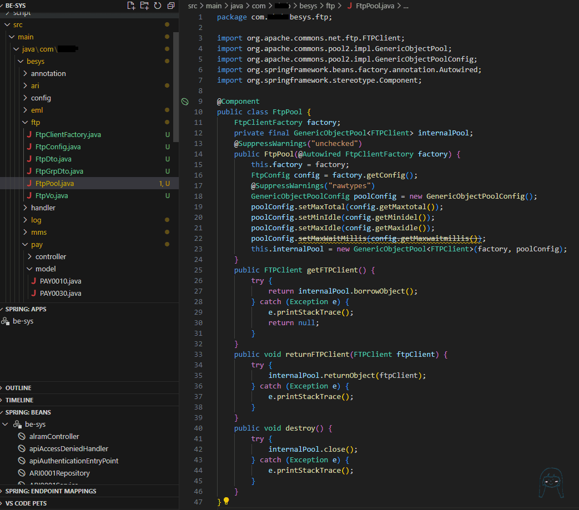This screenshot has width=579, height=510.
Task: Click the explorer vertical scrollbar
Action: [176, 87]
